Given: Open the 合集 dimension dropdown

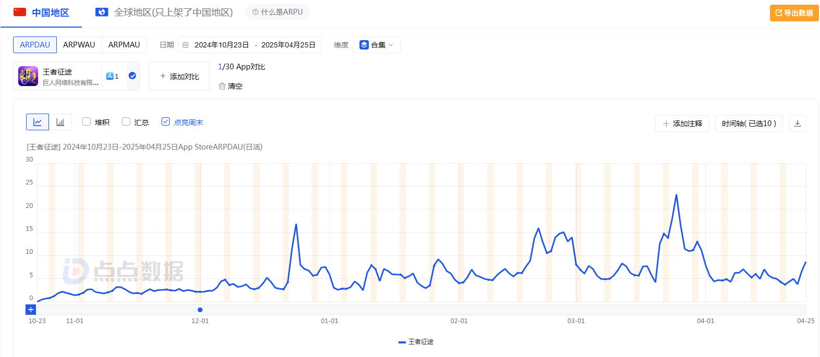Looking at the screenshot, I should pos(376,45).
